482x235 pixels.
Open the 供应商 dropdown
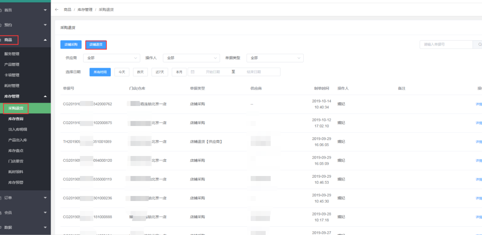click(111, 58)
